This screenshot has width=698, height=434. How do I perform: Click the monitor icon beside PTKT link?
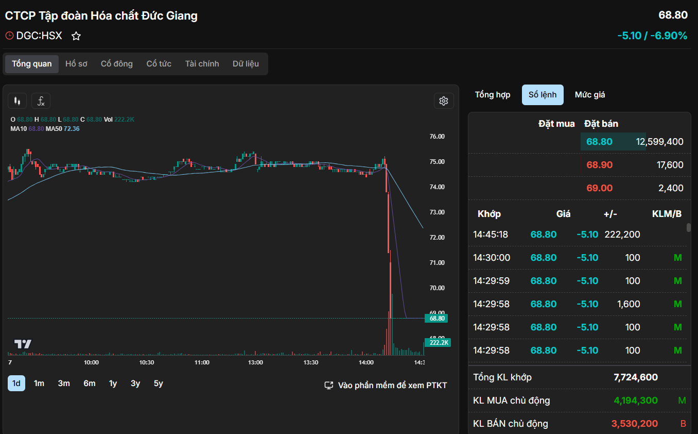pyautogui.click(x=329, y=386)
